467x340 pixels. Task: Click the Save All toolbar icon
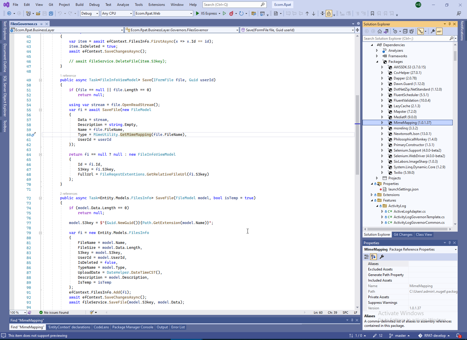coord(51,13)
